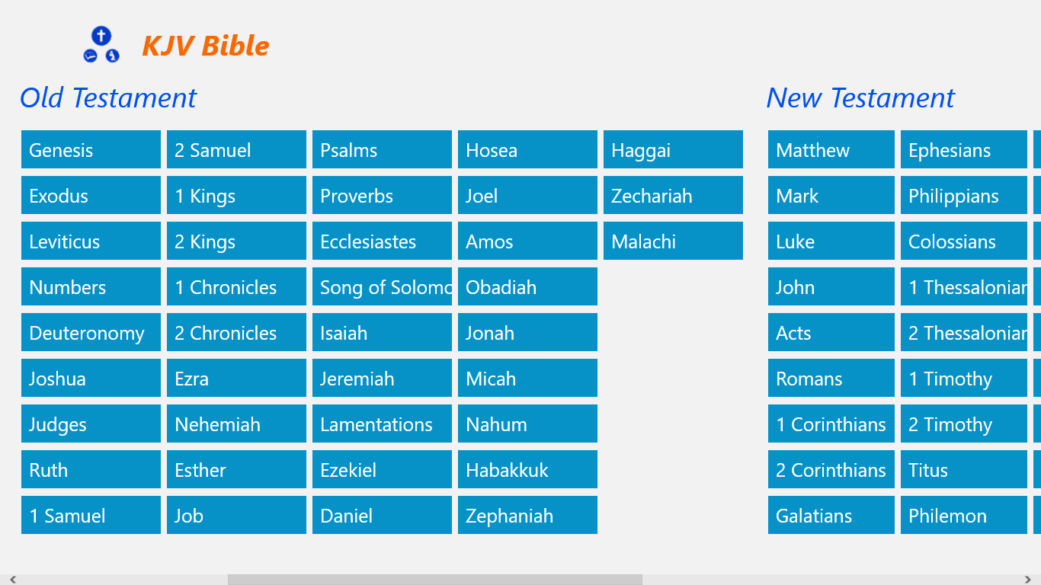
Task: Open the book of Isaiah
Action: (382, 333)
